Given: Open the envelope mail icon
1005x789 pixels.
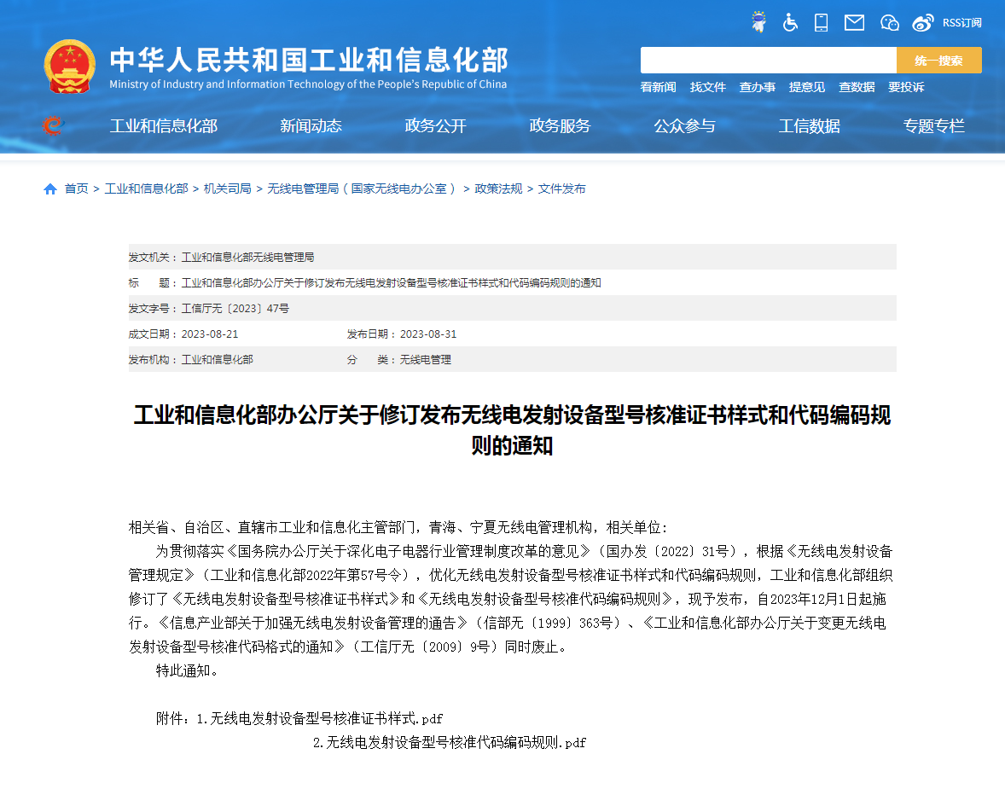Looking at the screenshot, I should (854, 23).
